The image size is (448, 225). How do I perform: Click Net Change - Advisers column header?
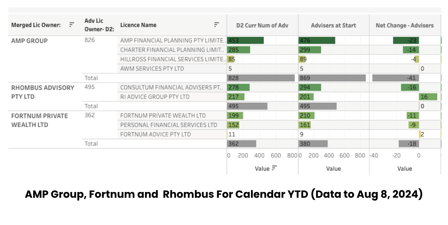pos(404,25)
